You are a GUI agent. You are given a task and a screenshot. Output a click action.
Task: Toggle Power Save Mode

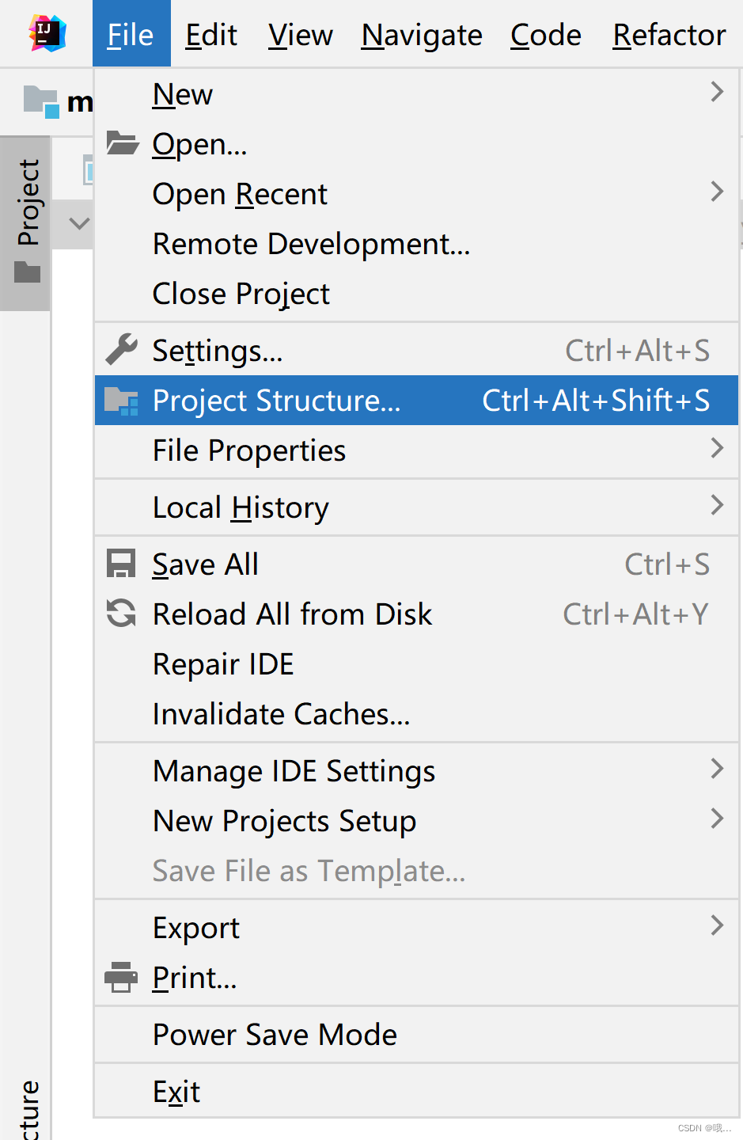pyautogui.click(x=416, y=1035)
